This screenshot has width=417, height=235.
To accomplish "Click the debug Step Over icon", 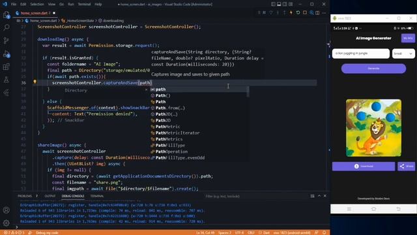I will [271, 12].
